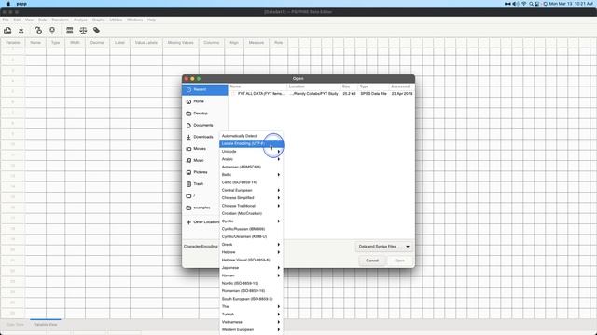
Task: Open examples folder in sidebar
Action: click(201, 208)
